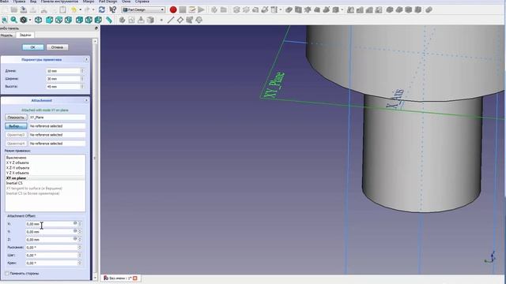Click the Create body icon
This screenshot has width=506, height=284.
(122, 20)
